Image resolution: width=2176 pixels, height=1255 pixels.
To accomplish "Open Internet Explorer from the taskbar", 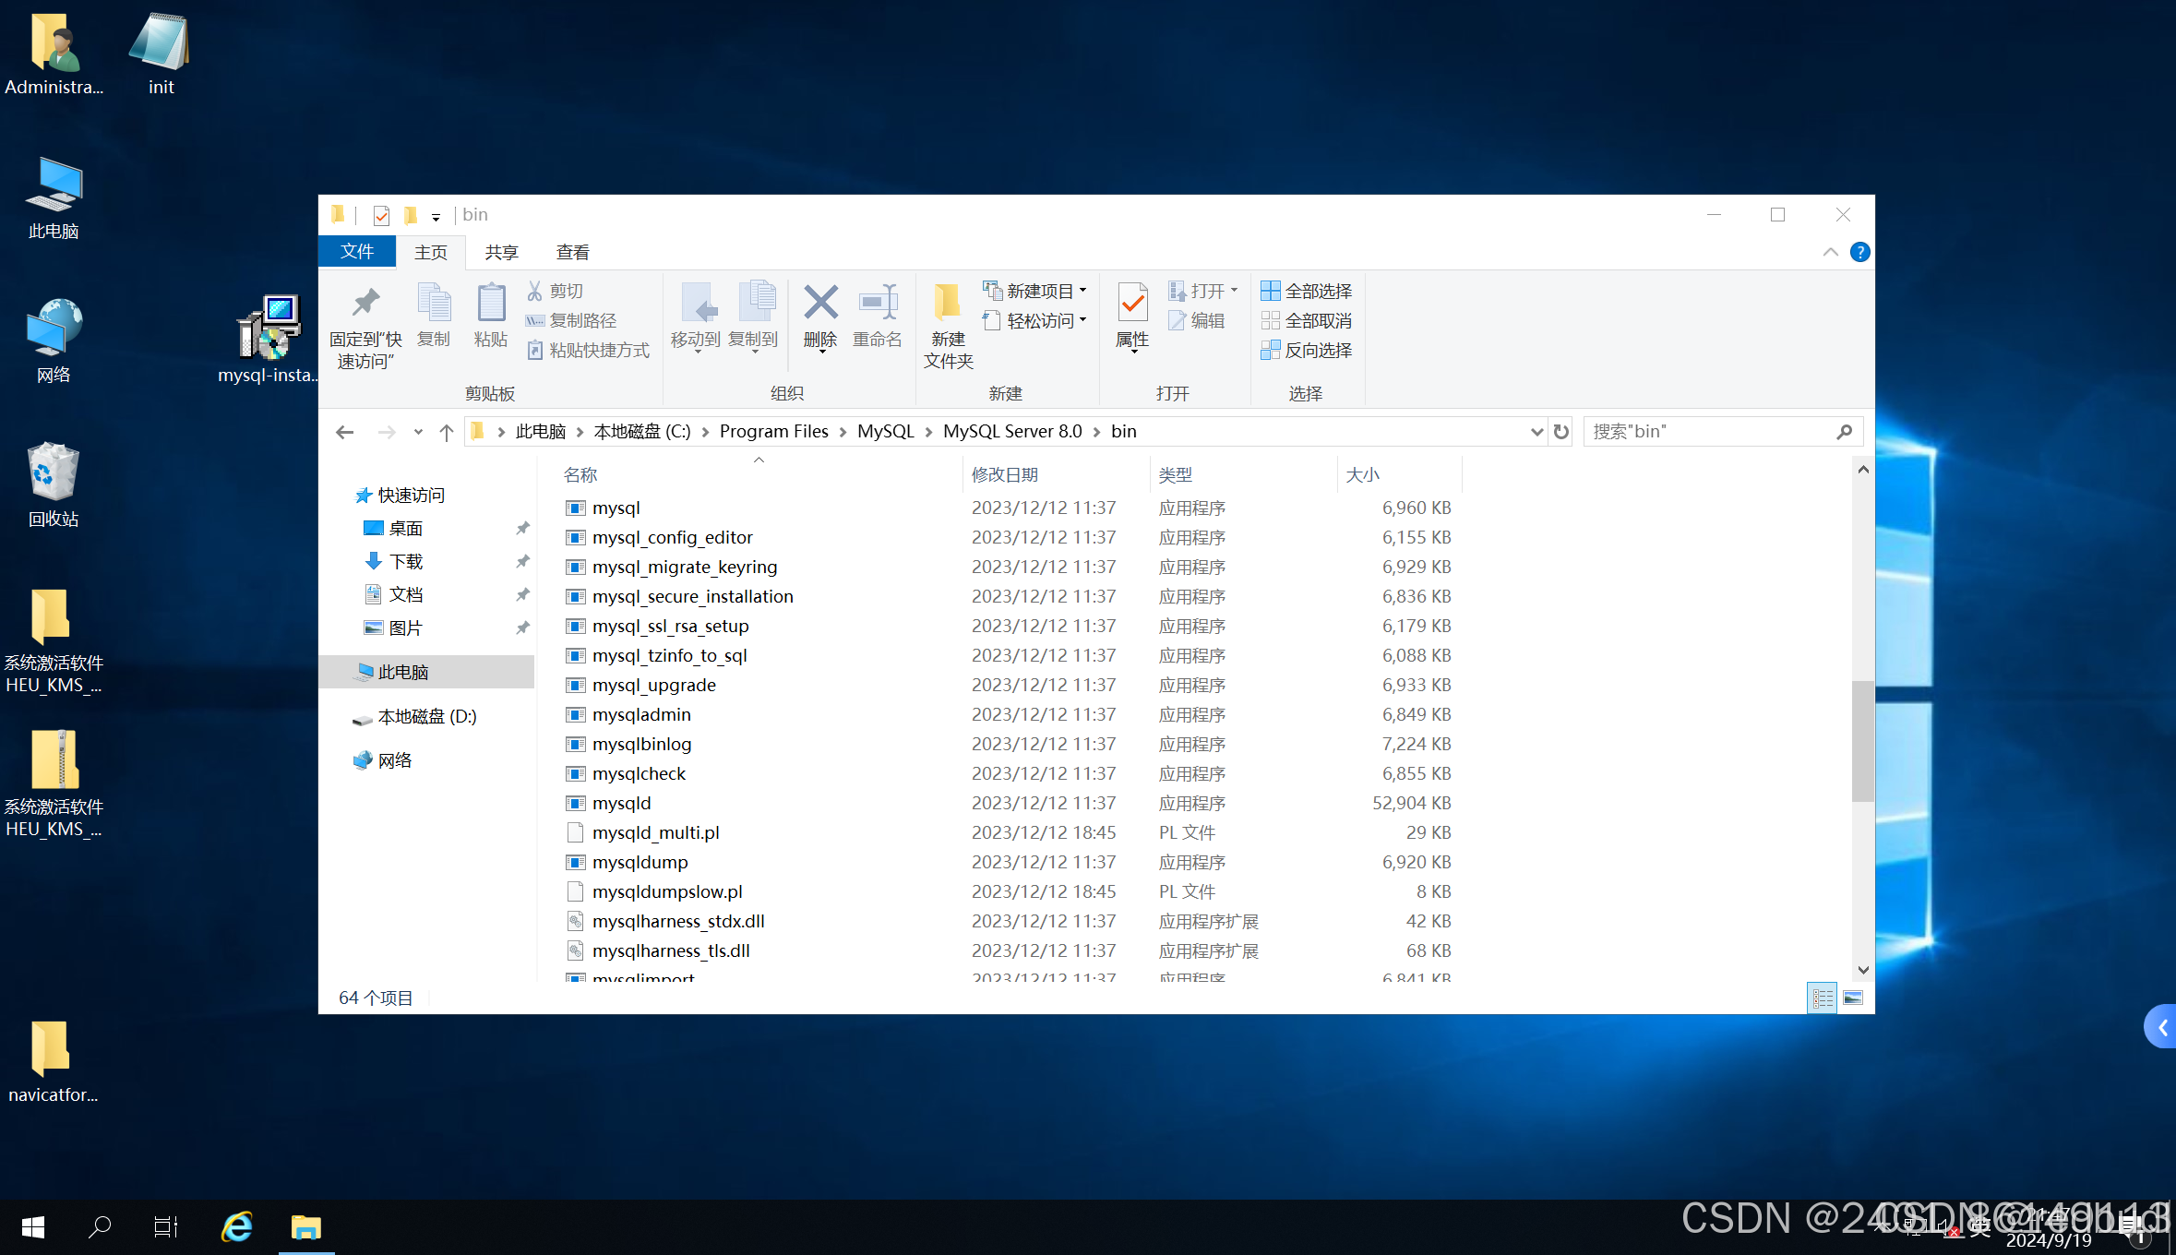I will click(237, 1227).
